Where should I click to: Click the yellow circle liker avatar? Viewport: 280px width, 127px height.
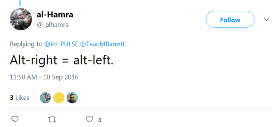click(x=59, y=98)
